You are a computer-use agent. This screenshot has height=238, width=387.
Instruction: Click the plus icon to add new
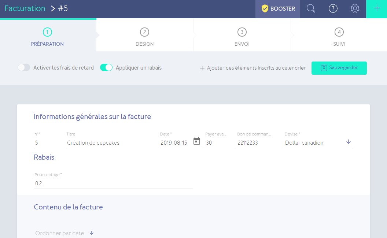point(376,9)
